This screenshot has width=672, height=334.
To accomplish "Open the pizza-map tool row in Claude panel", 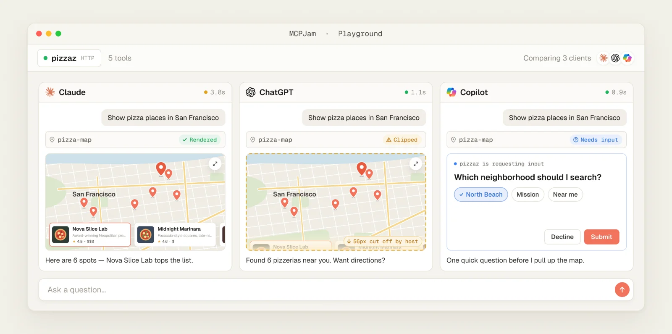I will (135, 139).
